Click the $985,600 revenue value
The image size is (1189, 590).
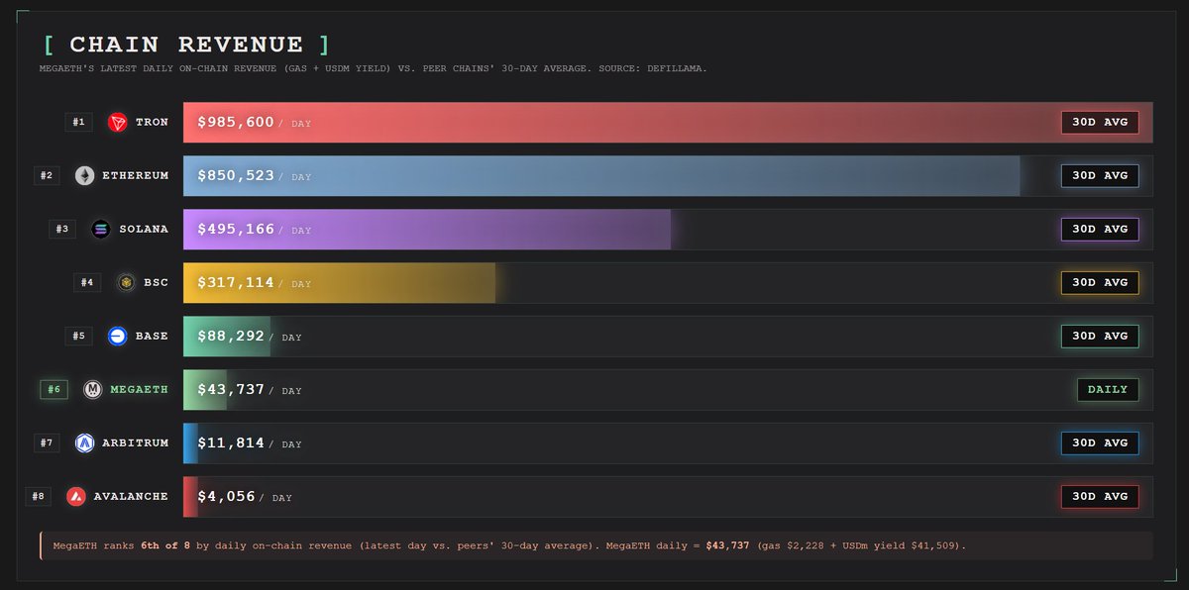236,123
